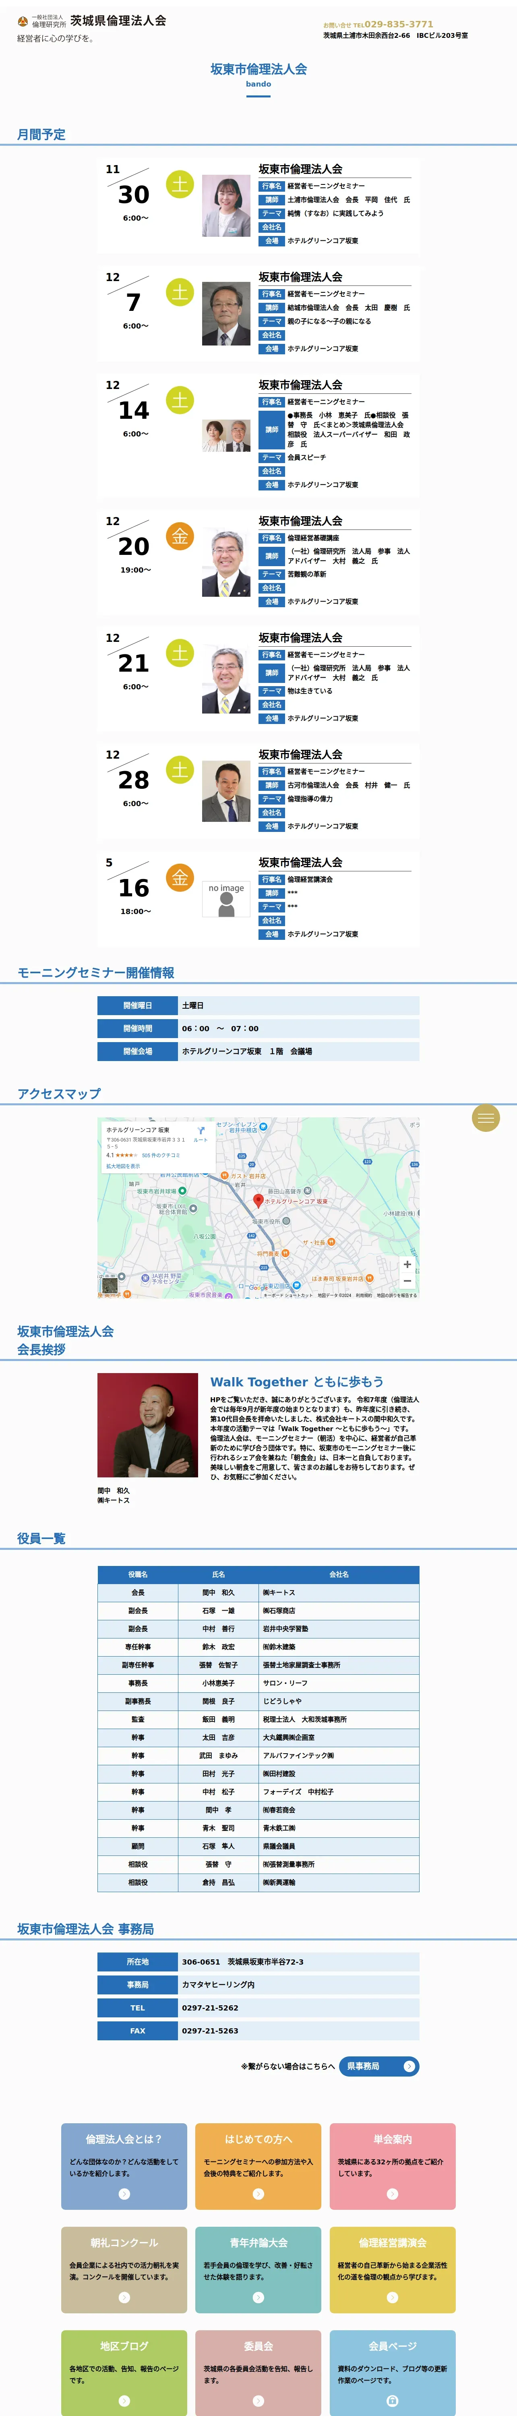Viewport: 517px width, 2416px height.
Task: Click the theme text 倫理指導の偉力
Action: pos(310,799)
